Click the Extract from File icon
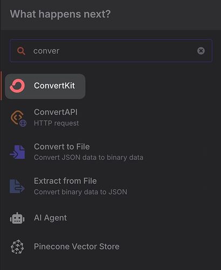The height and width of the screenshot is (270, 221). [17, 186]
